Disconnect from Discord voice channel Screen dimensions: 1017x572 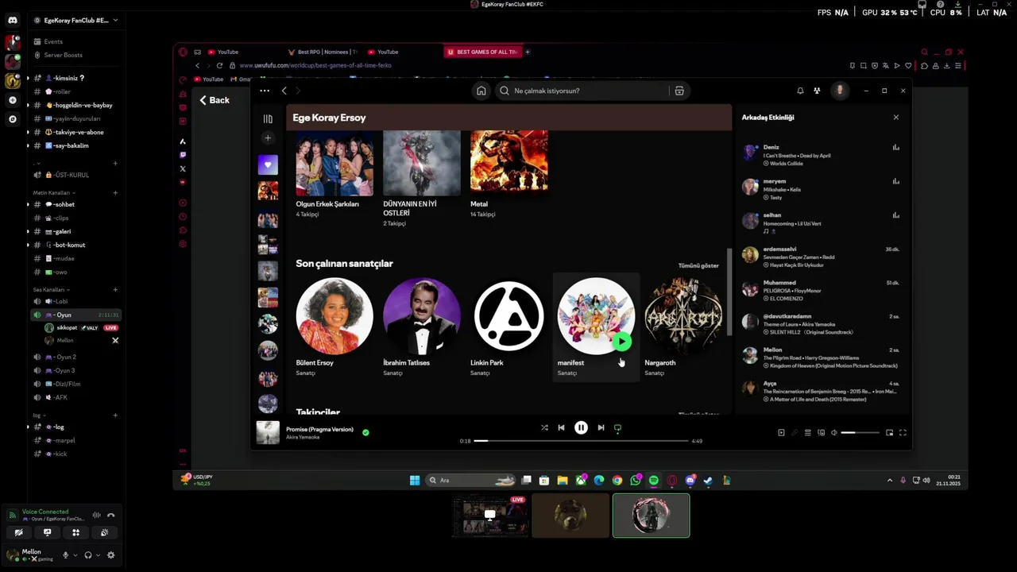click(x=111, y=516)
